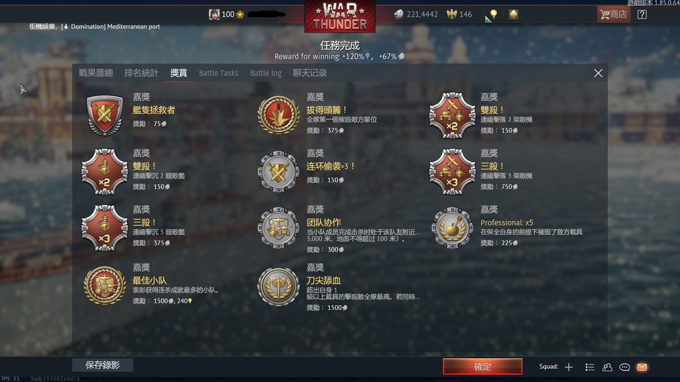The height and width of the screenshot is (382, 680).
Task: Click the player avatar portrait
Action: [x=214, y=15]
